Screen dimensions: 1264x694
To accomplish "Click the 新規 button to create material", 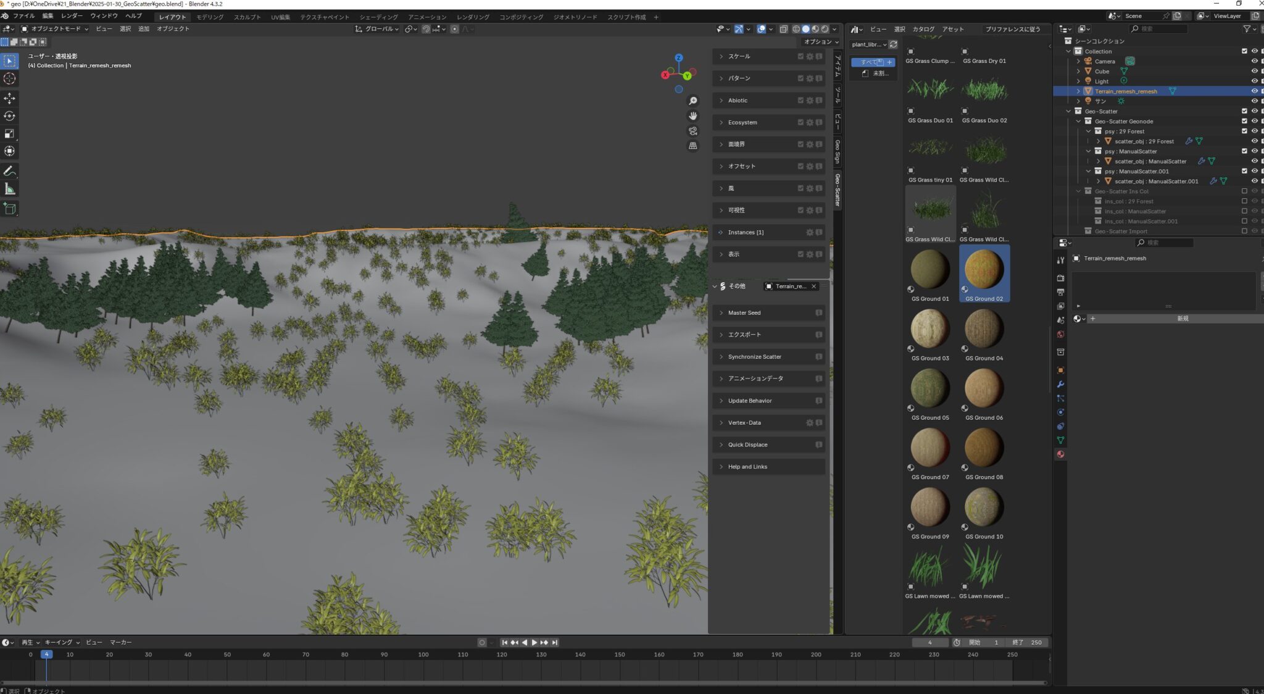I will [x=1183, y=318].
